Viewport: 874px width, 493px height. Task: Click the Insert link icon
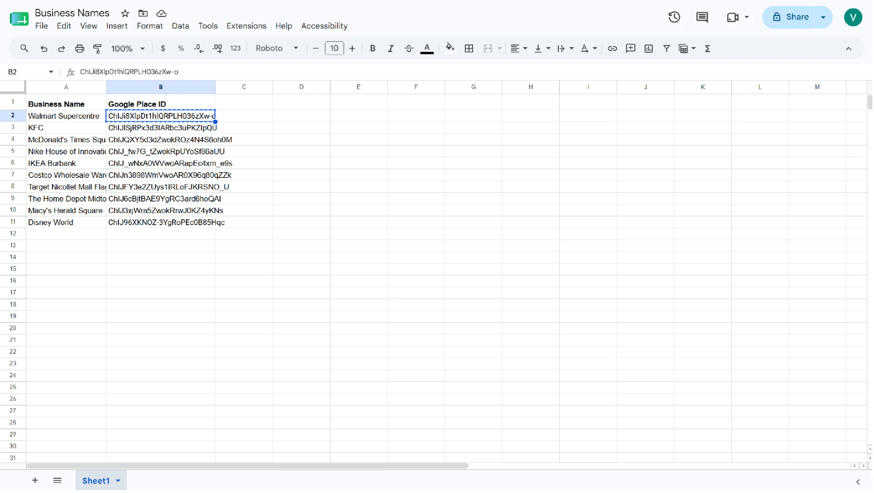(612, 48)
